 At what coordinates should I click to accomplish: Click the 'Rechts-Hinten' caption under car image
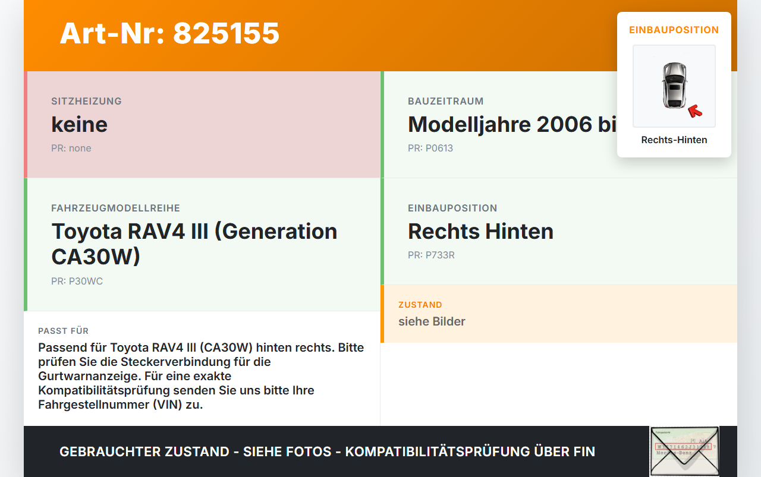pyautogui.click(x=674, y=140)
